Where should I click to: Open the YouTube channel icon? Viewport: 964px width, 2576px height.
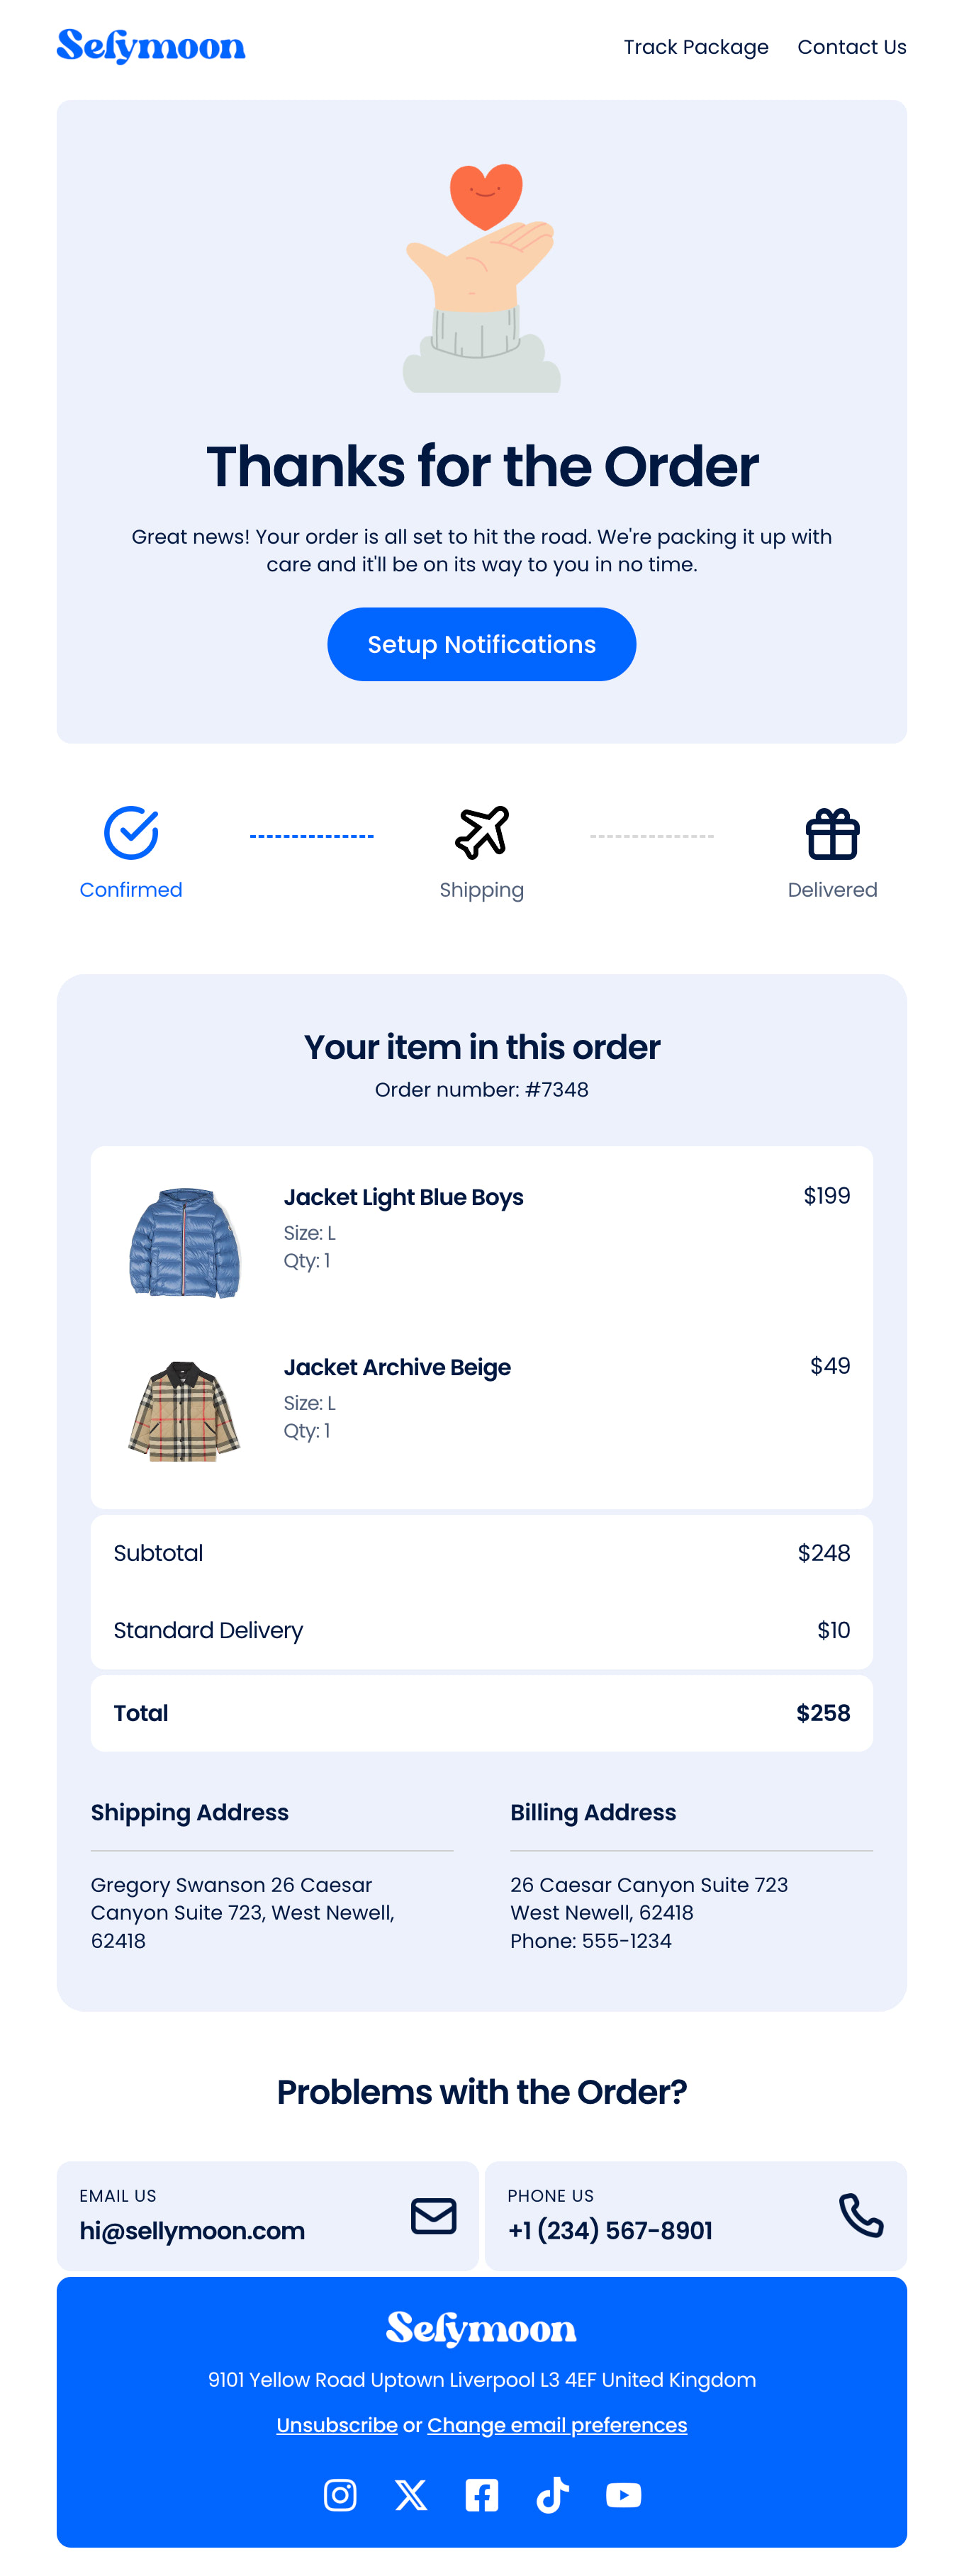pos(624,2495)
